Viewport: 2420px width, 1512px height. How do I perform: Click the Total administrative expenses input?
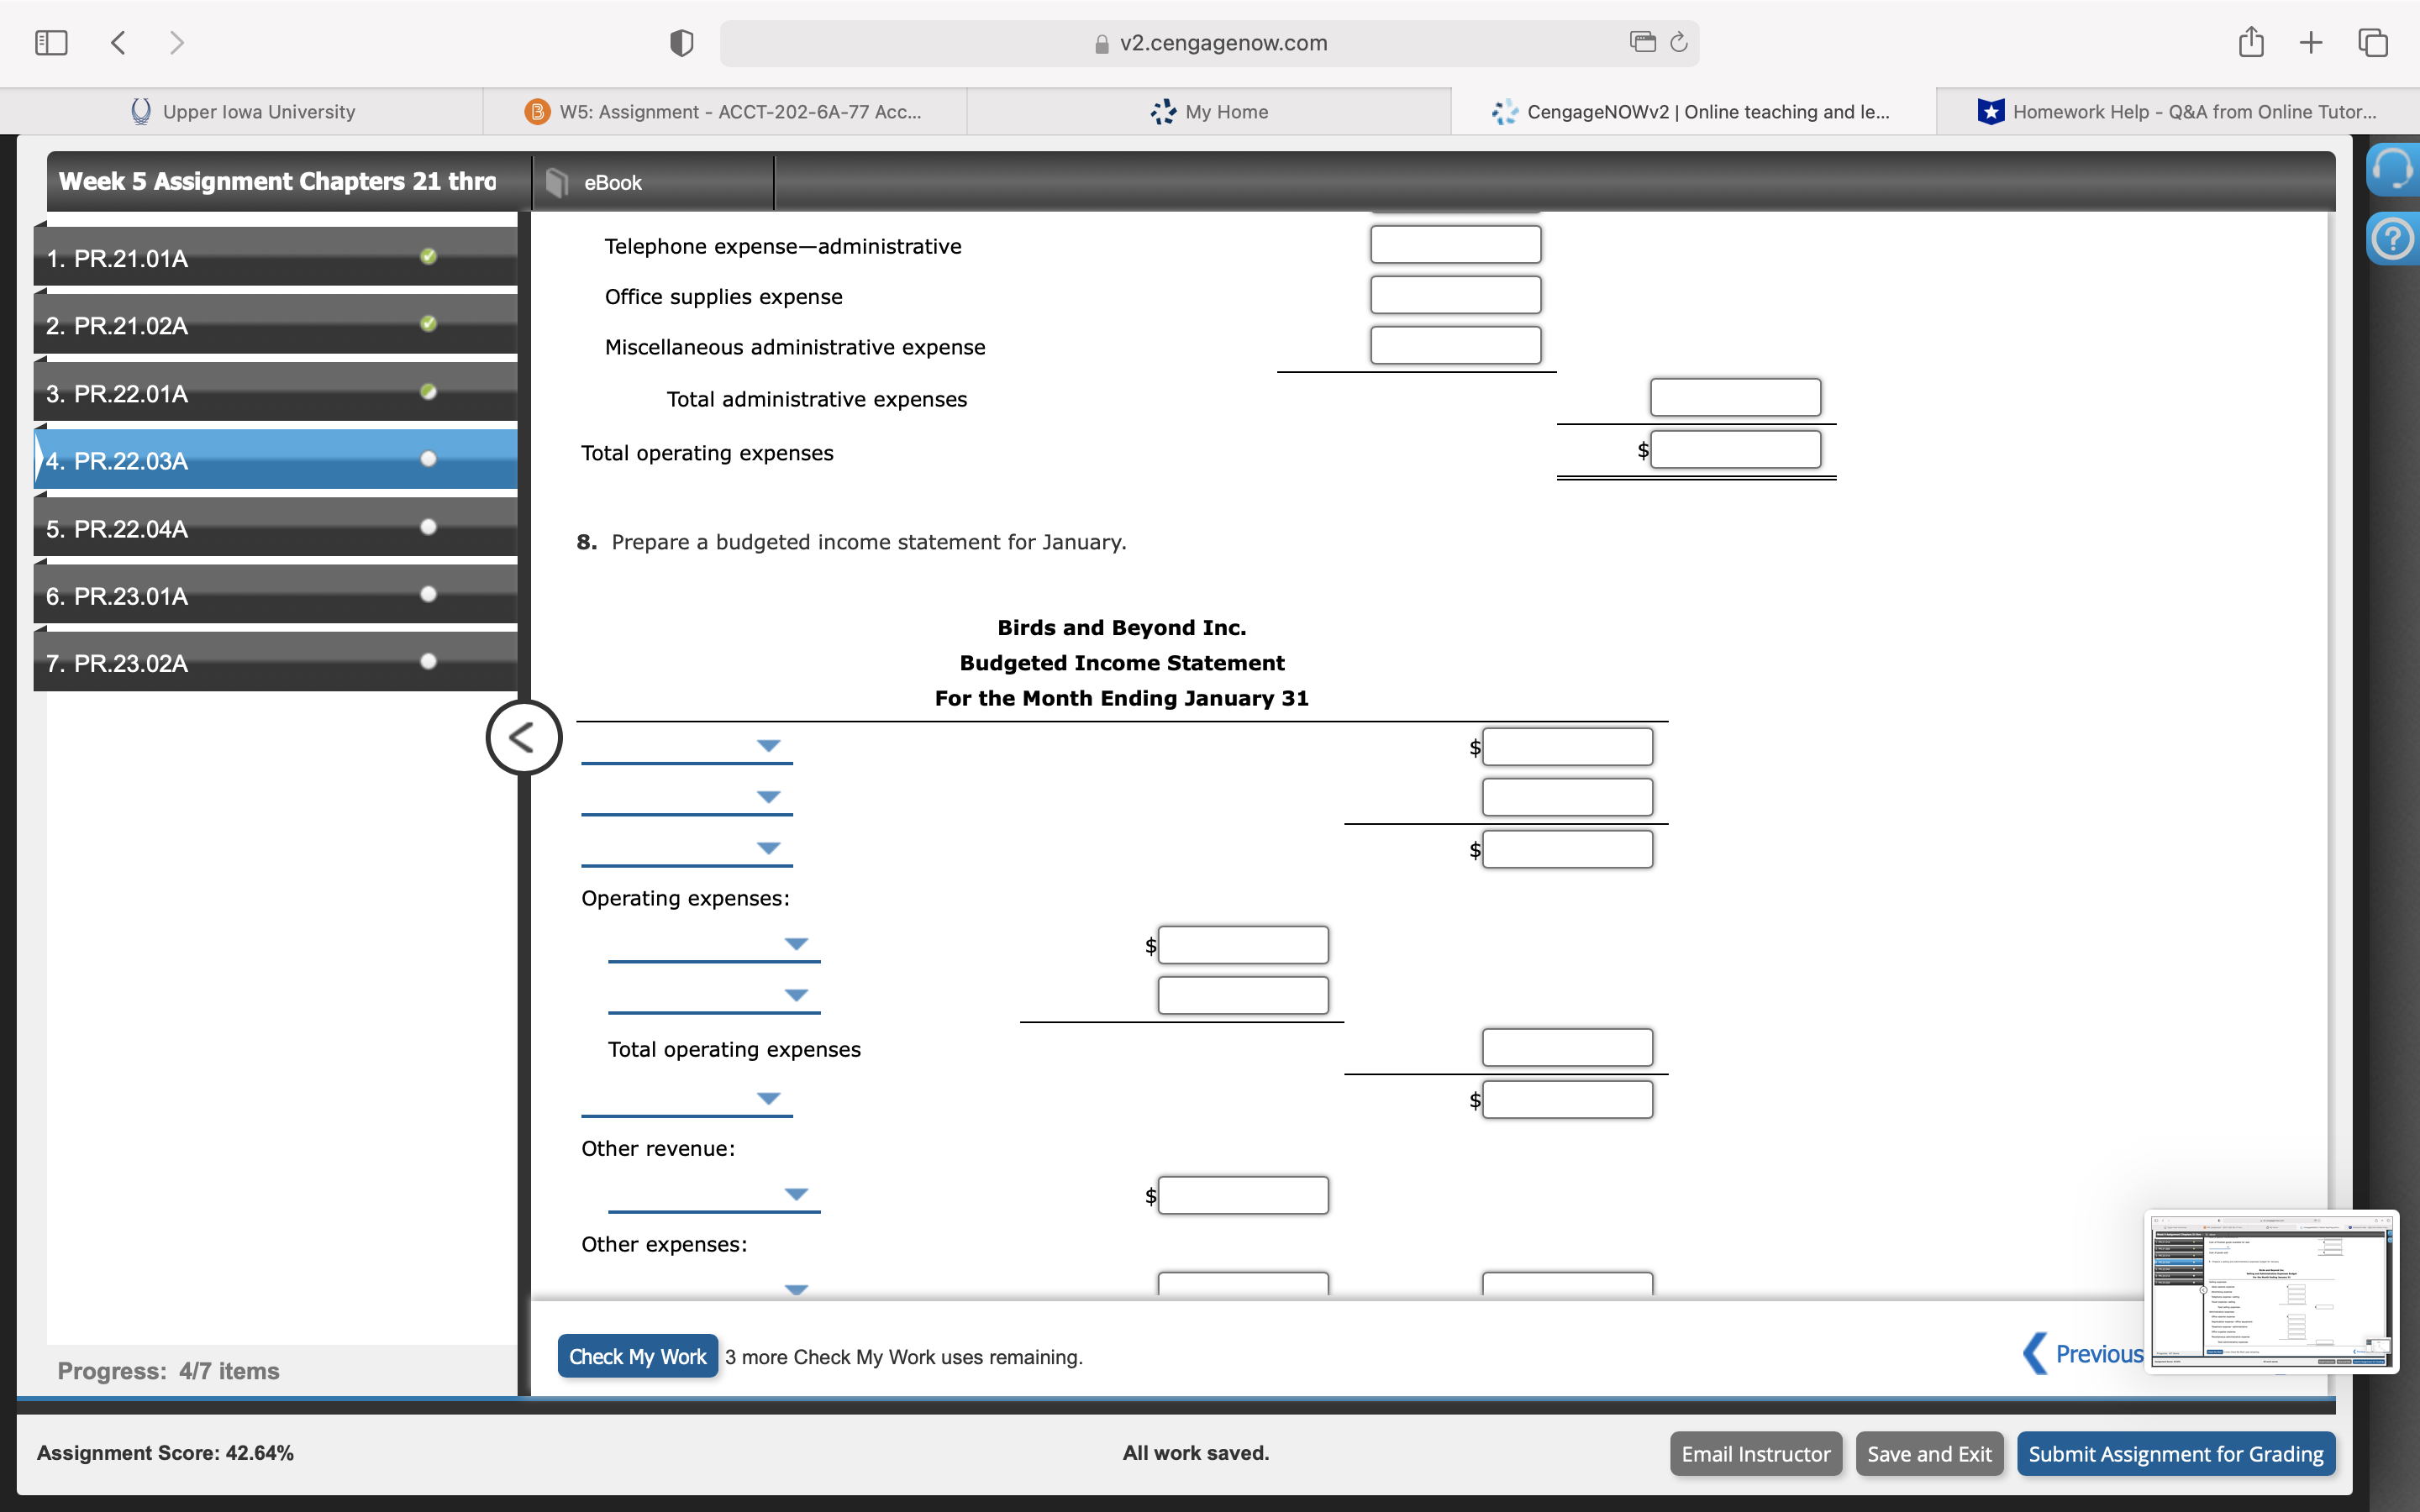click(1735, 397)
